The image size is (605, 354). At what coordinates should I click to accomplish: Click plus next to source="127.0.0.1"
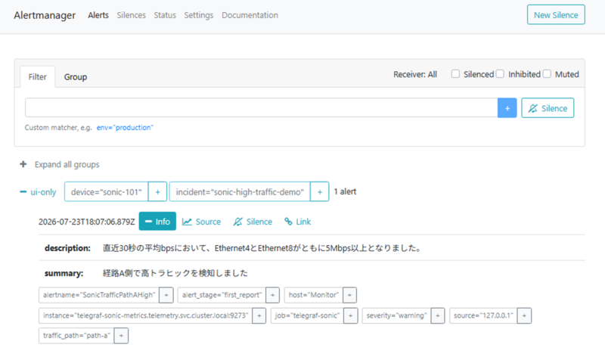524,315
